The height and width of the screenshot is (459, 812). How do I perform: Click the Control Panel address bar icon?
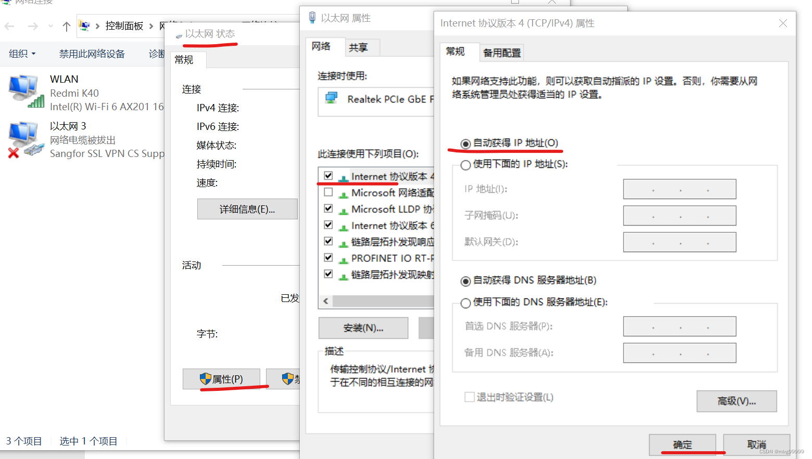point(84,25)
